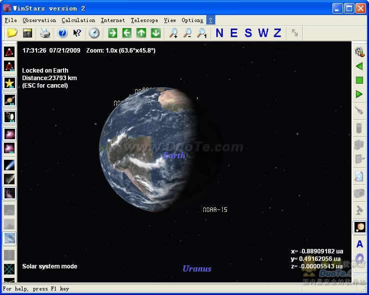
Task: Click the blue letter A icon
Action: coord(359,244)
